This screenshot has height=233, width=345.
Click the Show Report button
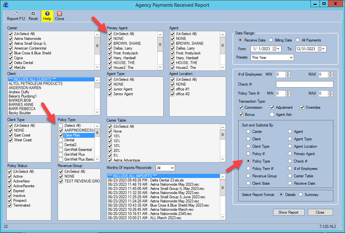click(289, 212)
